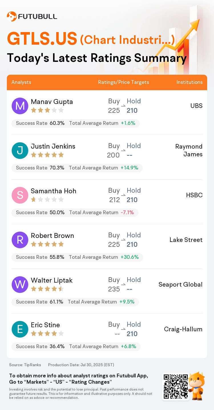Click the bull mascot icon
The height and width of the screenshot is (410, 214).
pyautogui.click(x=197, y=386)
